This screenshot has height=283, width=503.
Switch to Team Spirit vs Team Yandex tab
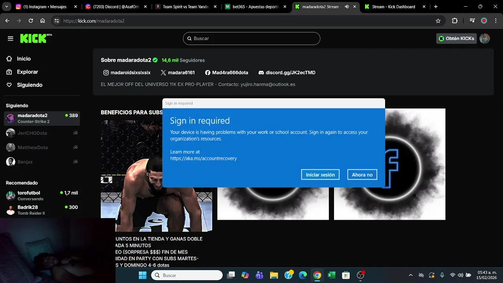[x=185, y=7]
